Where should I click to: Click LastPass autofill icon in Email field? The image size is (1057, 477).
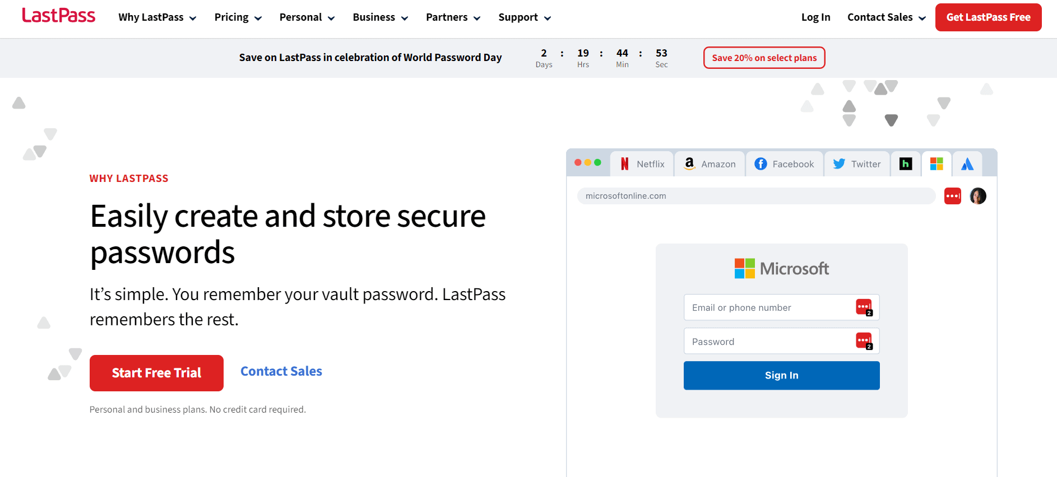click(864, 307)
